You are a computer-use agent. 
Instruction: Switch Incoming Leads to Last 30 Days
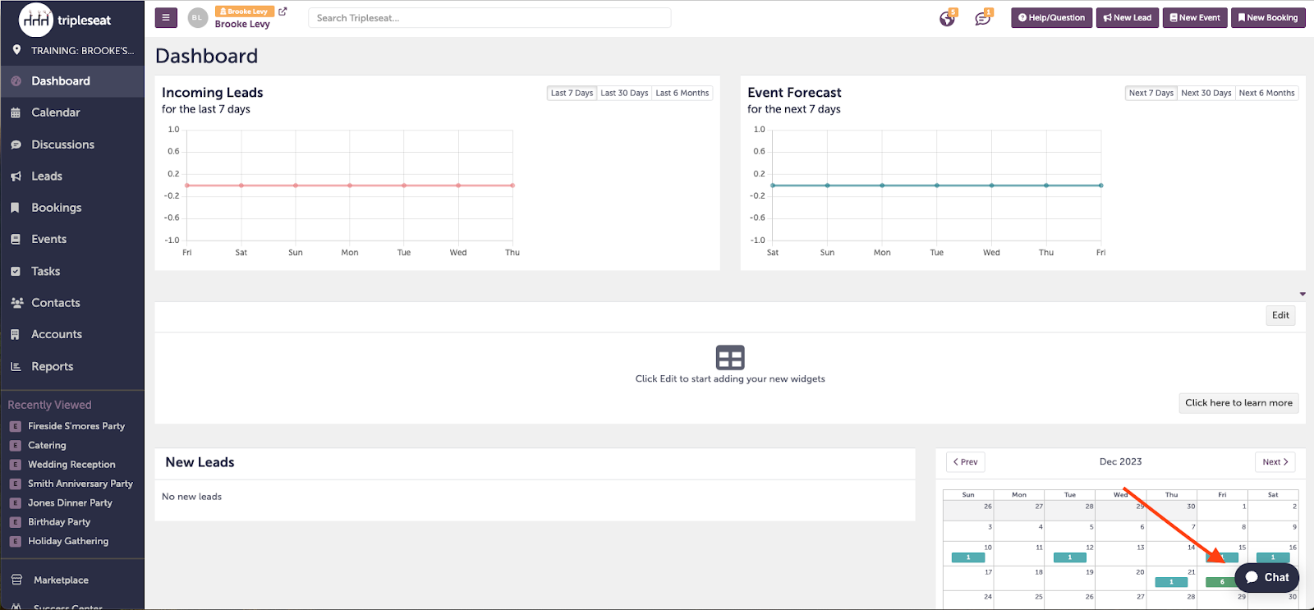coord(624,94)
